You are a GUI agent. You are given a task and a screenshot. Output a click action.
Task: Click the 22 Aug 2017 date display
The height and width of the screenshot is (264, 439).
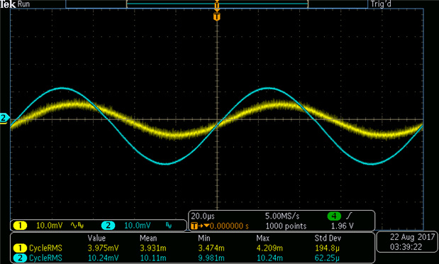point(412,237)
